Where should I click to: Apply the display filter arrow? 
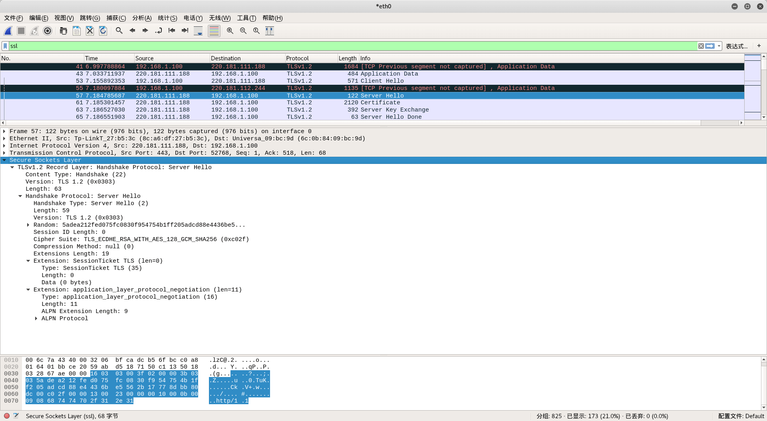point(710,46)
